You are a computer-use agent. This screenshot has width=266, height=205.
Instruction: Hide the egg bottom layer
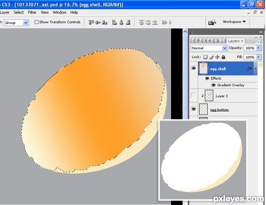194,109
